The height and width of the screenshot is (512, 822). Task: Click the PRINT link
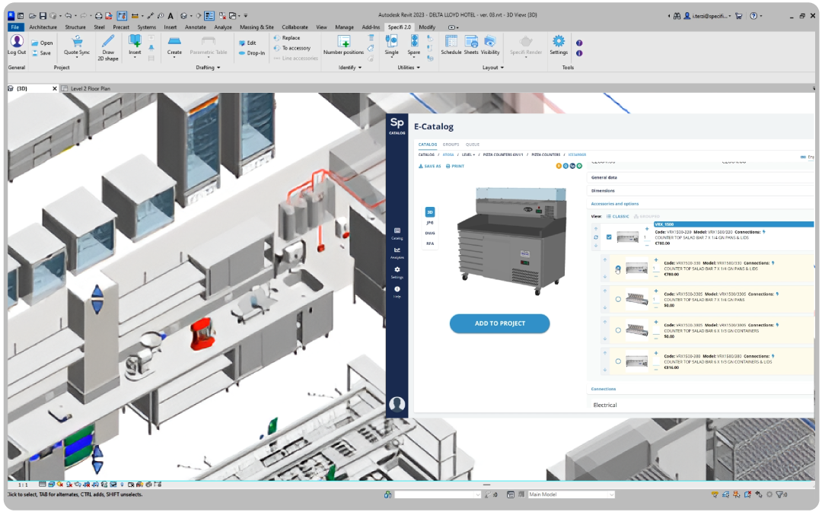[455, 166]
